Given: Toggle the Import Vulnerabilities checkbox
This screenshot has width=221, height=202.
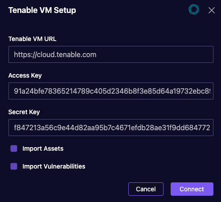Looking at the screenshot, I should (14, 166).
